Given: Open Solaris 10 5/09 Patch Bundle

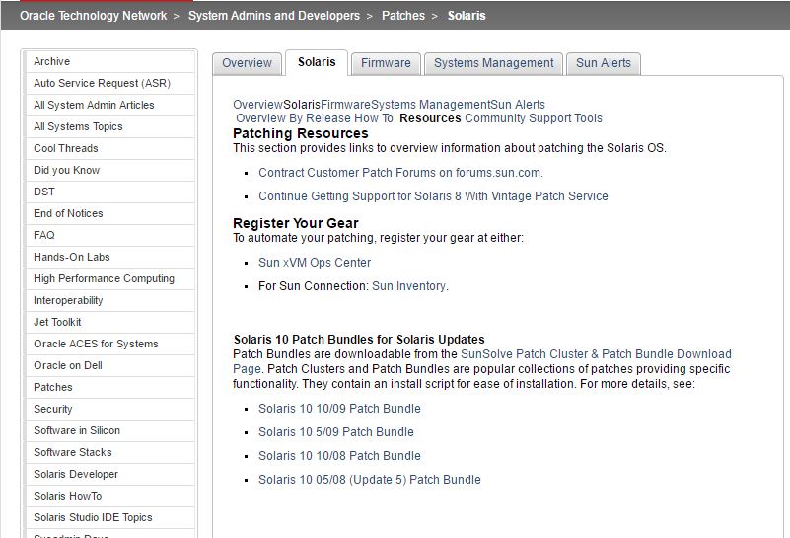Looking at the screenshot, I should click(x=336, y=432).
